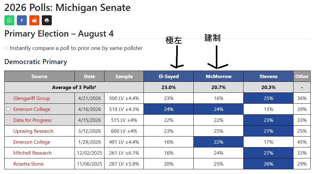Image resolution: width=320 pixels, height=174 pixels.
Task: Open Emerson College 4/16/2026 poll link
Action: (32, 109)
